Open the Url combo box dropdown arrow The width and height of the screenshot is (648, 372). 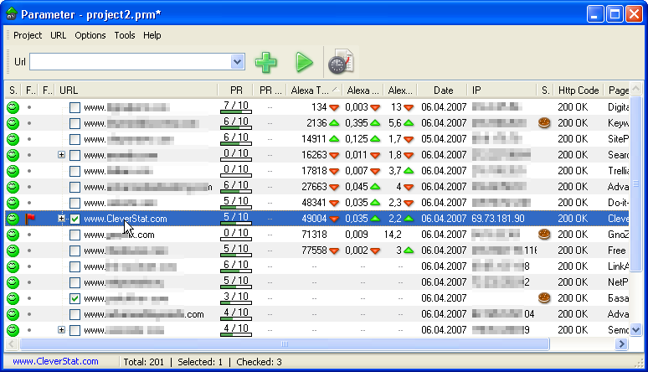pyautogui.click(x=238, y=62)
